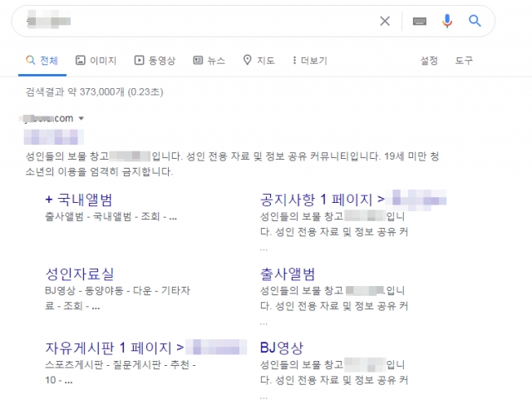
Task: Open the on-screen keyboard input tool
Action: pos(419,22)
